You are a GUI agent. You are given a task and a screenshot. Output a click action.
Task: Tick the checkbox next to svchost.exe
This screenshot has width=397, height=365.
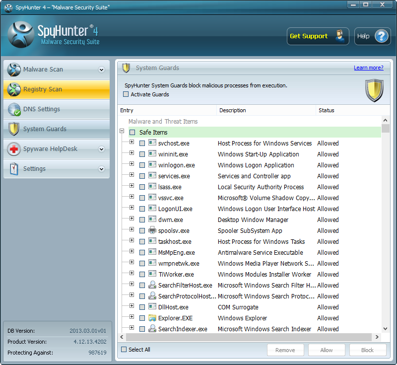coord(142,144)
